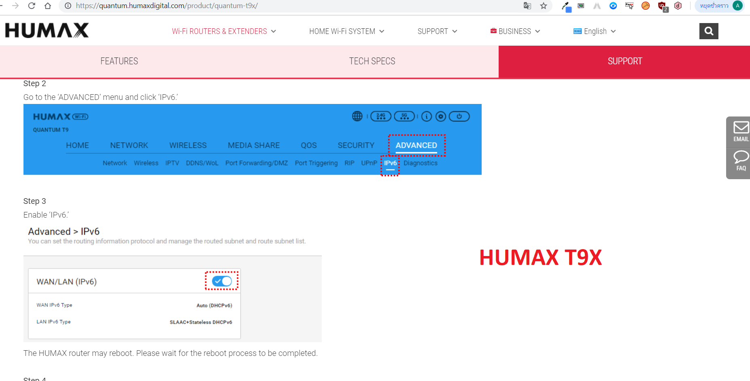Open the cast screen extension

[x=581, y=6]
